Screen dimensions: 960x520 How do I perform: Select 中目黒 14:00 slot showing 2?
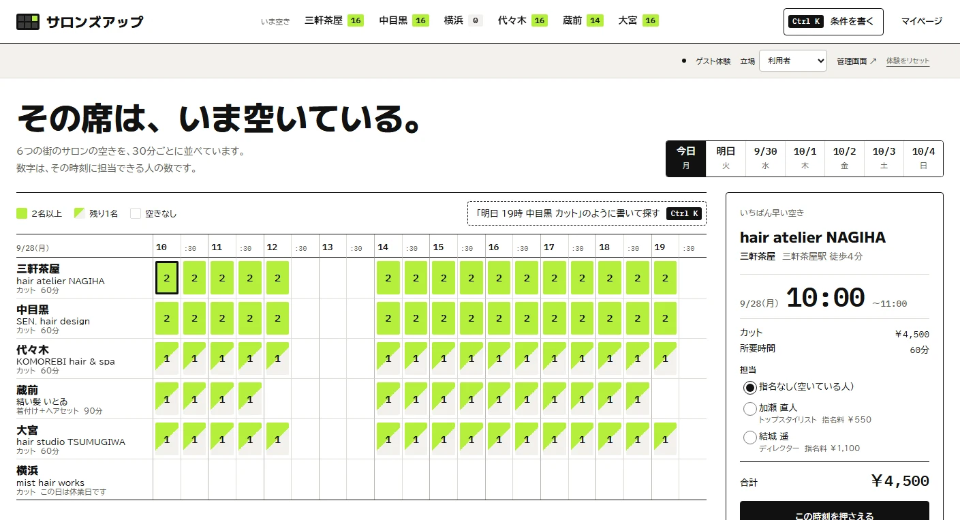click(388, 318)
